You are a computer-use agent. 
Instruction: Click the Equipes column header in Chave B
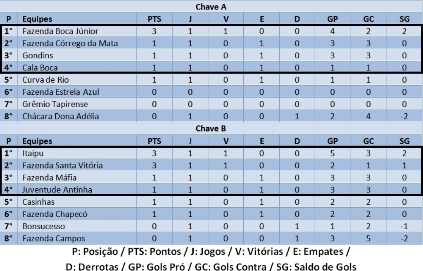(x=37, y=141)
